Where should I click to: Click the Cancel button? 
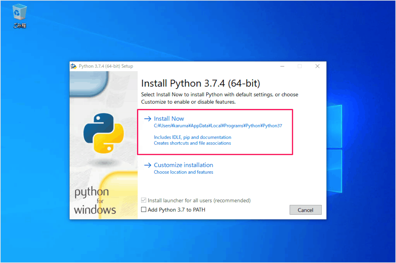point(306,210)
